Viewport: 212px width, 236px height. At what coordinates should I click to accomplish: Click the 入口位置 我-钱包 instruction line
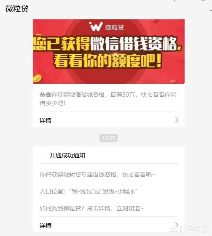[x=89, y=191]
